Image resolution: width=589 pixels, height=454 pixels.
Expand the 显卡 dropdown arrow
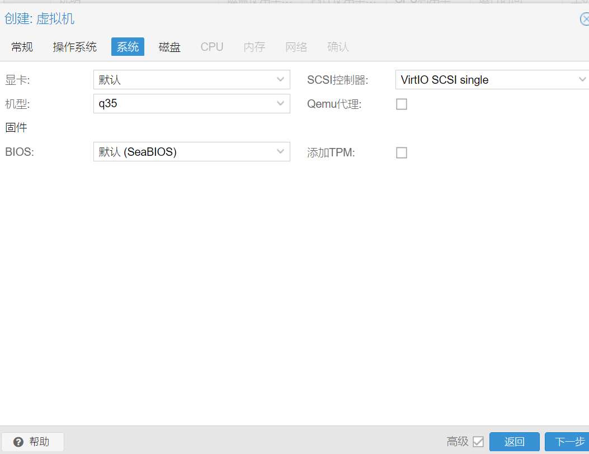[280, 79]
